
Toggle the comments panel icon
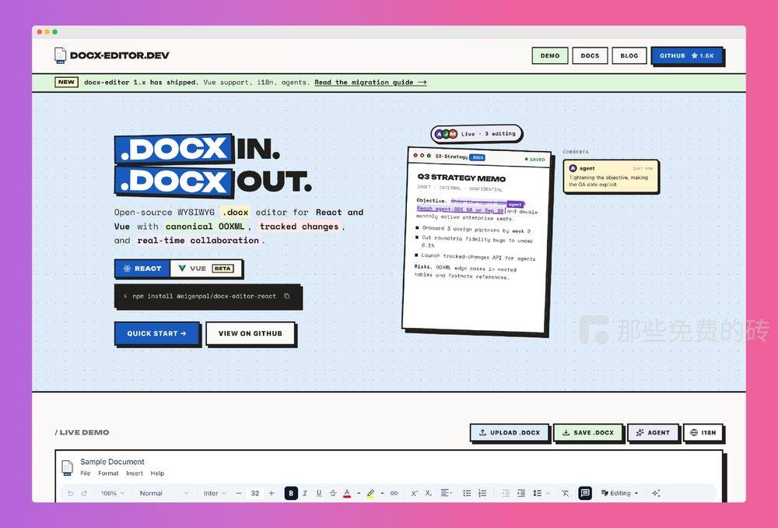click(x=585, y=493)
